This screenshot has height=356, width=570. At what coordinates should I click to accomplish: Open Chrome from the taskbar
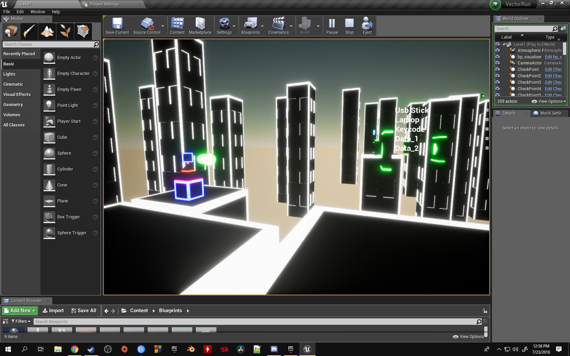pyautogui.click(x=74, y=349)
